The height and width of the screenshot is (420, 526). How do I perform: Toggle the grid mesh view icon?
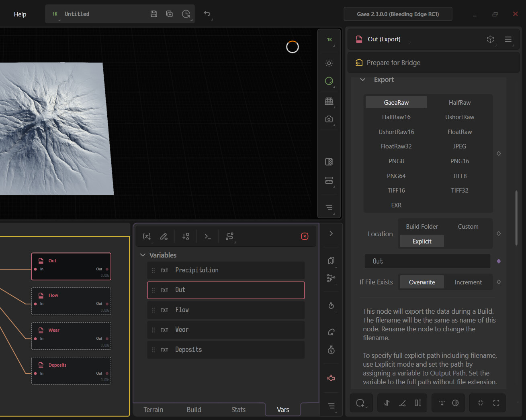point(329,101)
